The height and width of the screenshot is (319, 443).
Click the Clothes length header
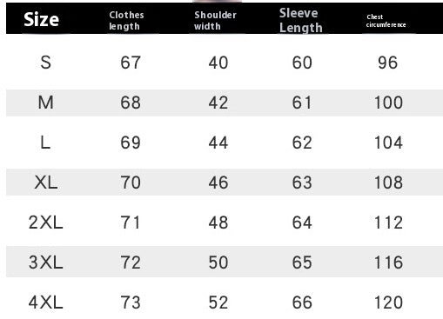tap(126, 21)
